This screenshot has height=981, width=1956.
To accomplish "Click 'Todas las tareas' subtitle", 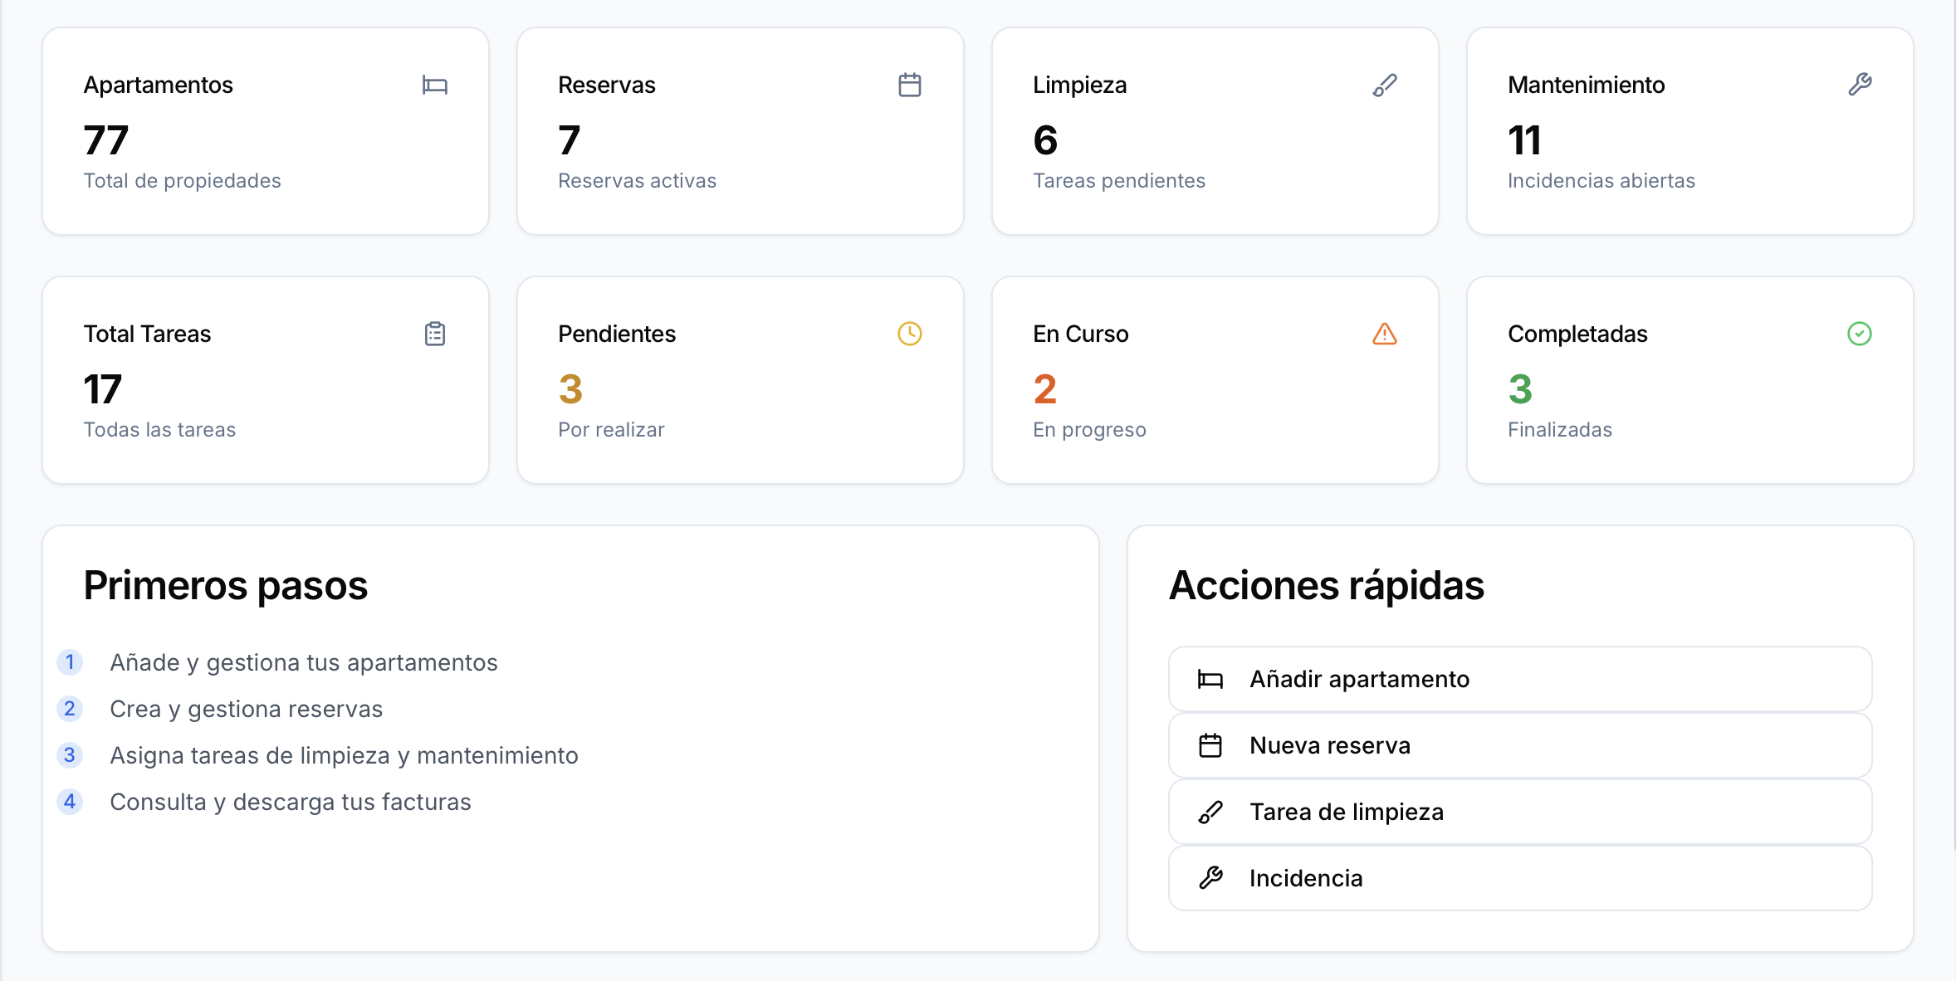I will 159,430.
